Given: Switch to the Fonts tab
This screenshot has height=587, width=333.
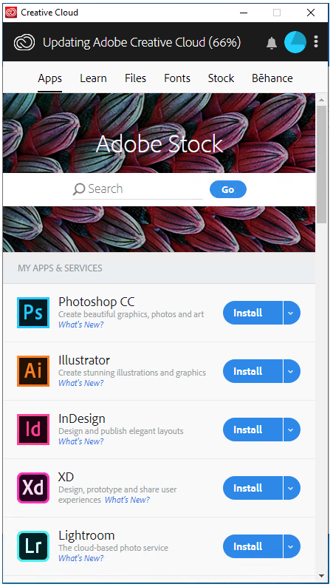Looking at the screenshot, I should [x=177, y=78].
